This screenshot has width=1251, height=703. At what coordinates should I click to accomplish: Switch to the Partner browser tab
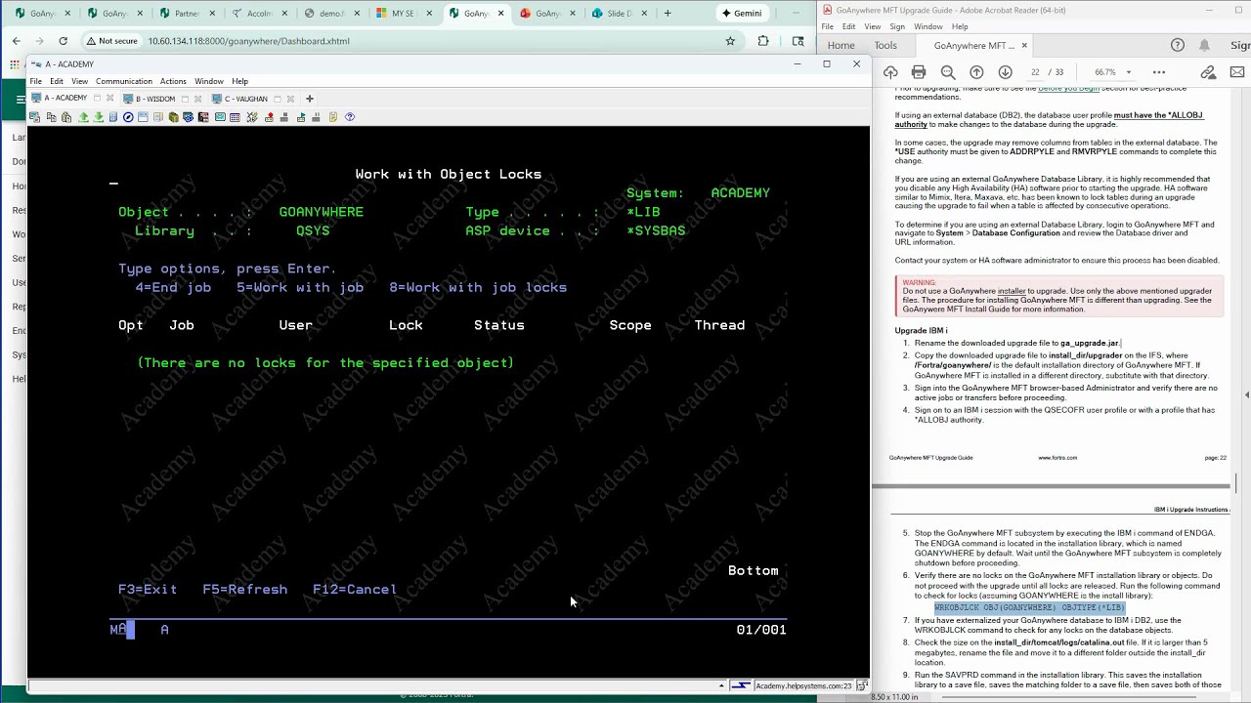pos(186,14)
